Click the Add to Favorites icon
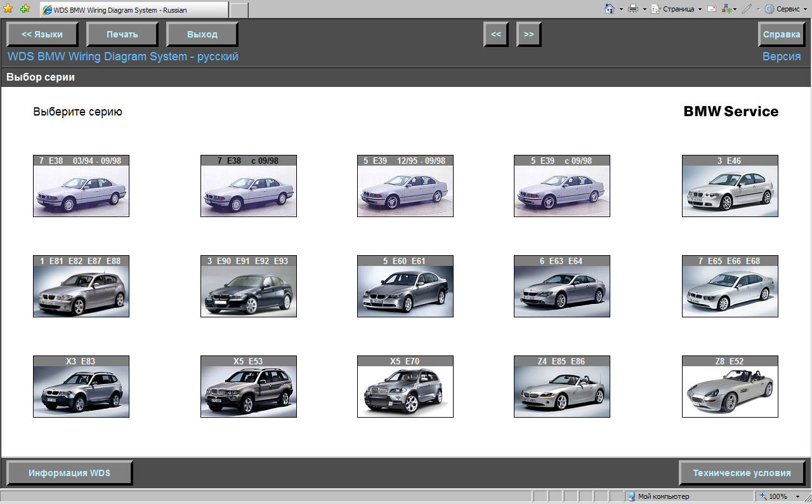 (25, 9)
